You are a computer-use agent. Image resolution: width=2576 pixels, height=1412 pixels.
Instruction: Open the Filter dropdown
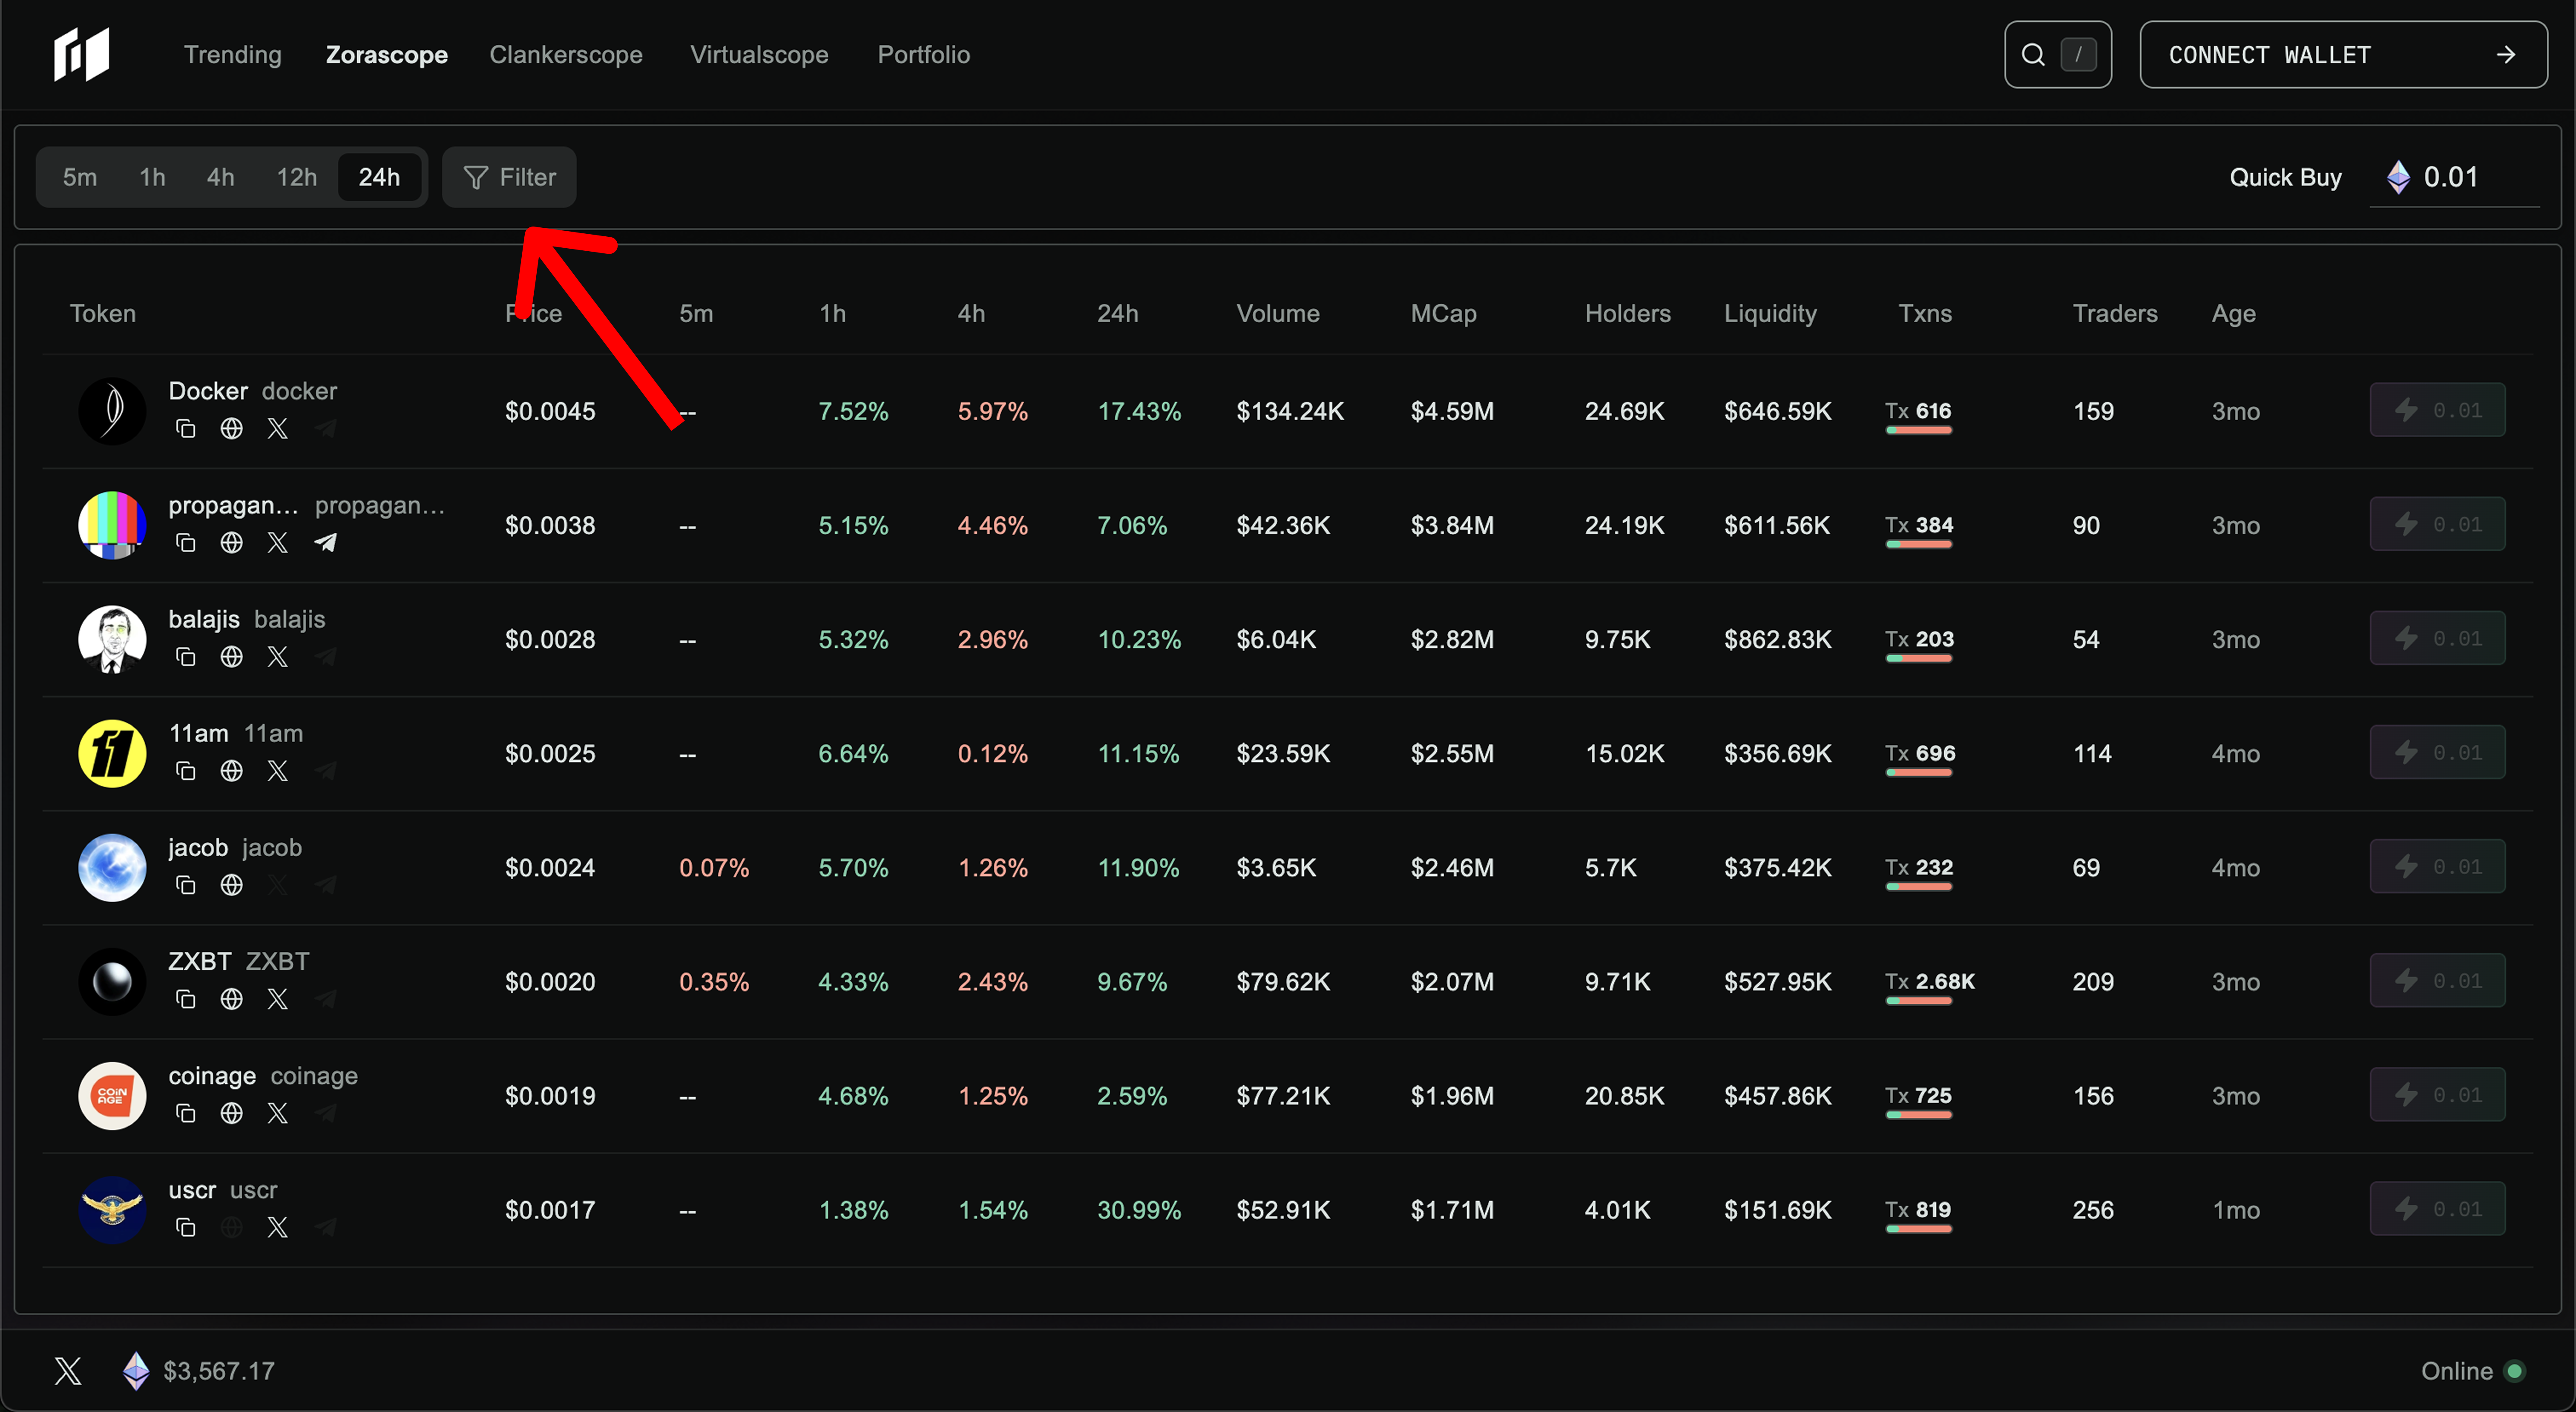pyautogui.click(x=509, y=177)
